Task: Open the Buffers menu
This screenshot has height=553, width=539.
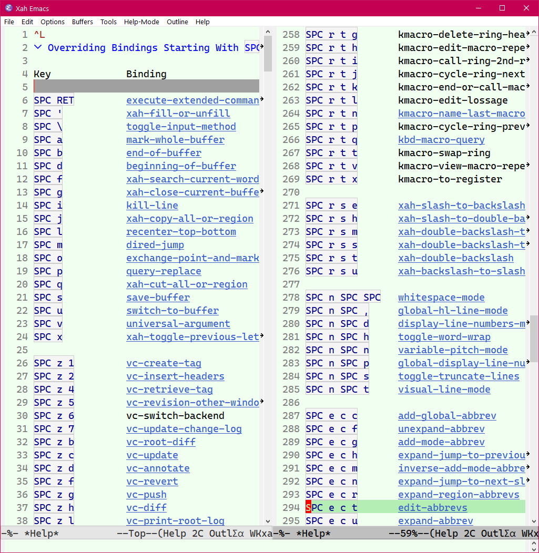Action: click(83, 22)
